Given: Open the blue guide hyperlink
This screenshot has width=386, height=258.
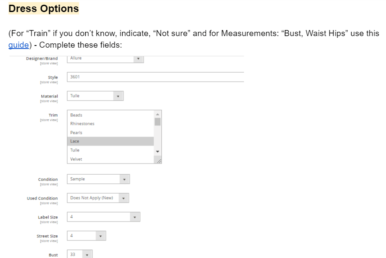Looking at the screenshot, I should point(18,45).
